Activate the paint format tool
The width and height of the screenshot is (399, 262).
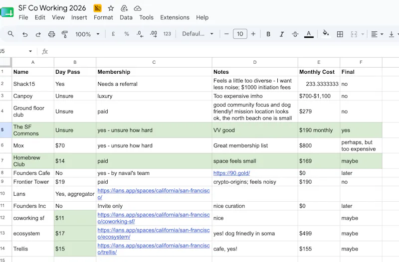point(65,34)
